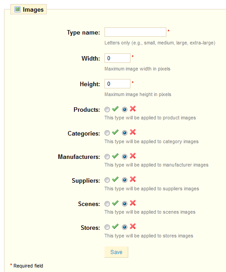This screenshot has width=226, height=272.
Task: Enable the Suppliers yes radio button
Action: click(x=107, y=180)
